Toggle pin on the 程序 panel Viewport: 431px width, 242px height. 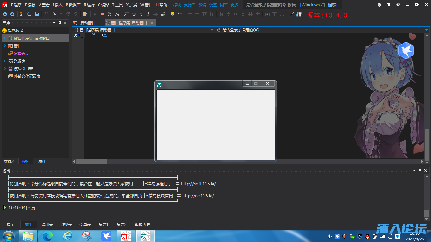click(x=60, y=23)
